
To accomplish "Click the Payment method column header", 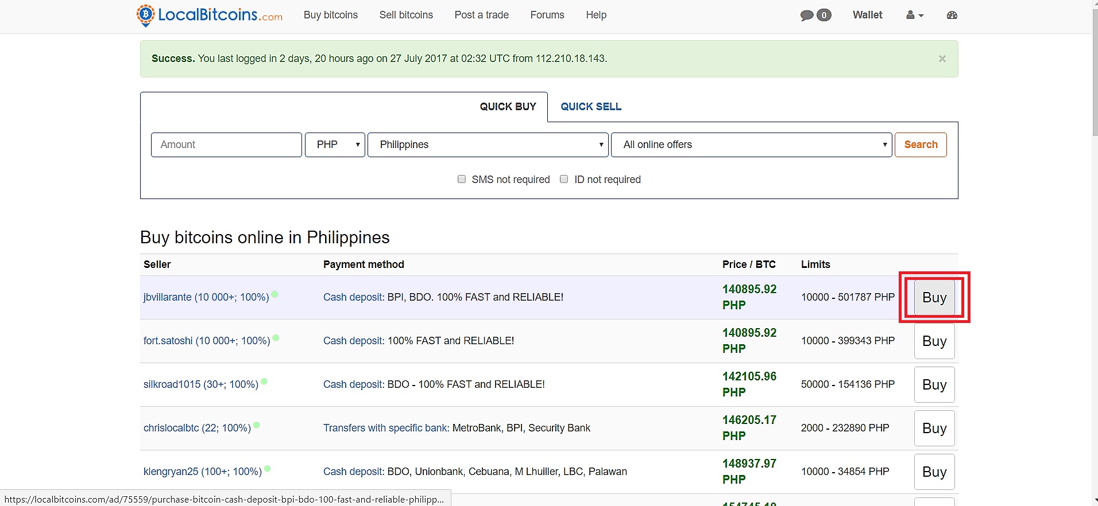I will pos(364,264).
